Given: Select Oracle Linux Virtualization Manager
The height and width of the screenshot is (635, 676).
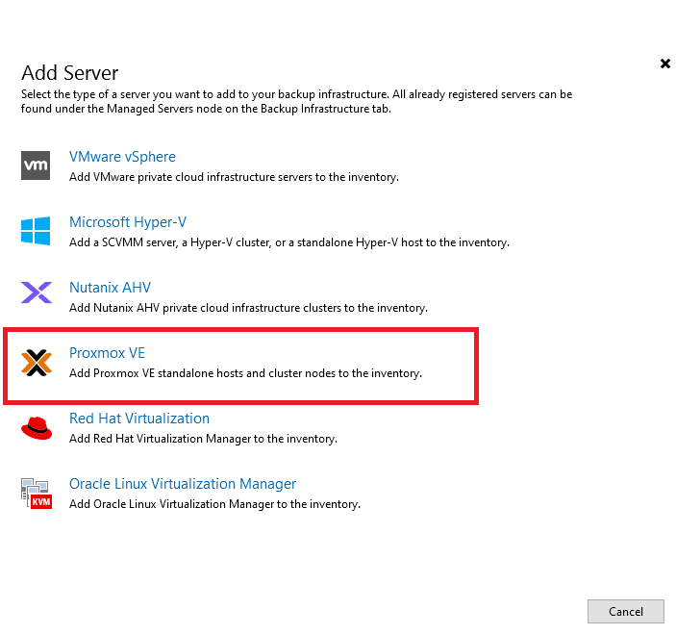Looking at the screenshot, I should click(x=183, y=484).
